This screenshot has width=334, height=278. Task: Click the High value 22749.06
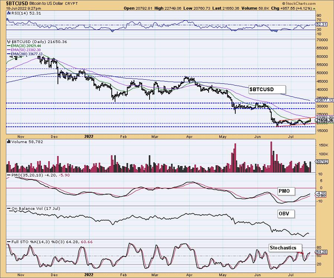pos(173,9)
